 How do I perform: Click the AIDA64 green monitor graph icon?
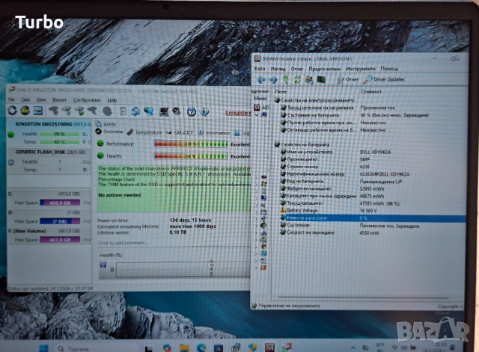(321, 80)
